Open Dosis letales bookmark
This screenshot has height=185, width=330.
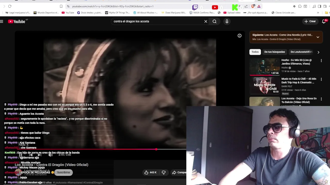(90, 13)
